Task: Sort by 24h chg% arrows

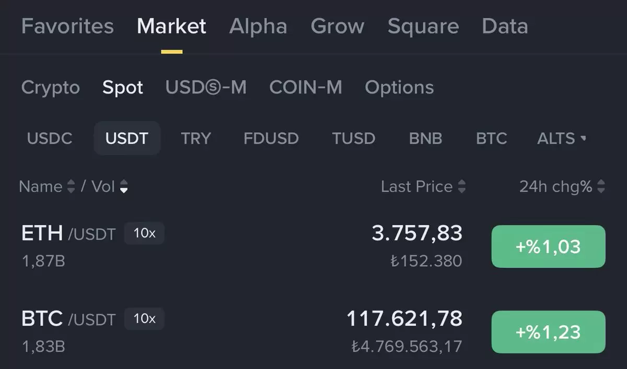Action: 601,187
